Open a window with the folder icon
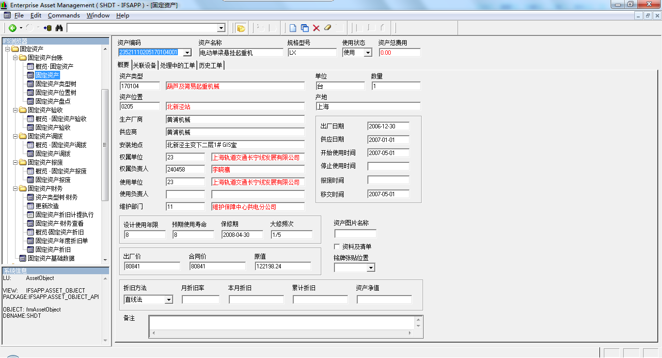 pos(241,28)
